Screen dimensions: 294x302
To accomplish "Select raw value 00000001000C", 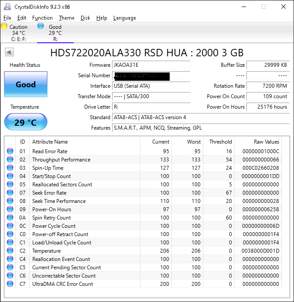I will coord(260,151).
